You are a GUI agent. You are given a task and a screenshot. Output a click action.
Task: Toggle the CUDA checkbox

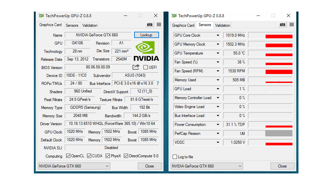(x=89, y=156)
